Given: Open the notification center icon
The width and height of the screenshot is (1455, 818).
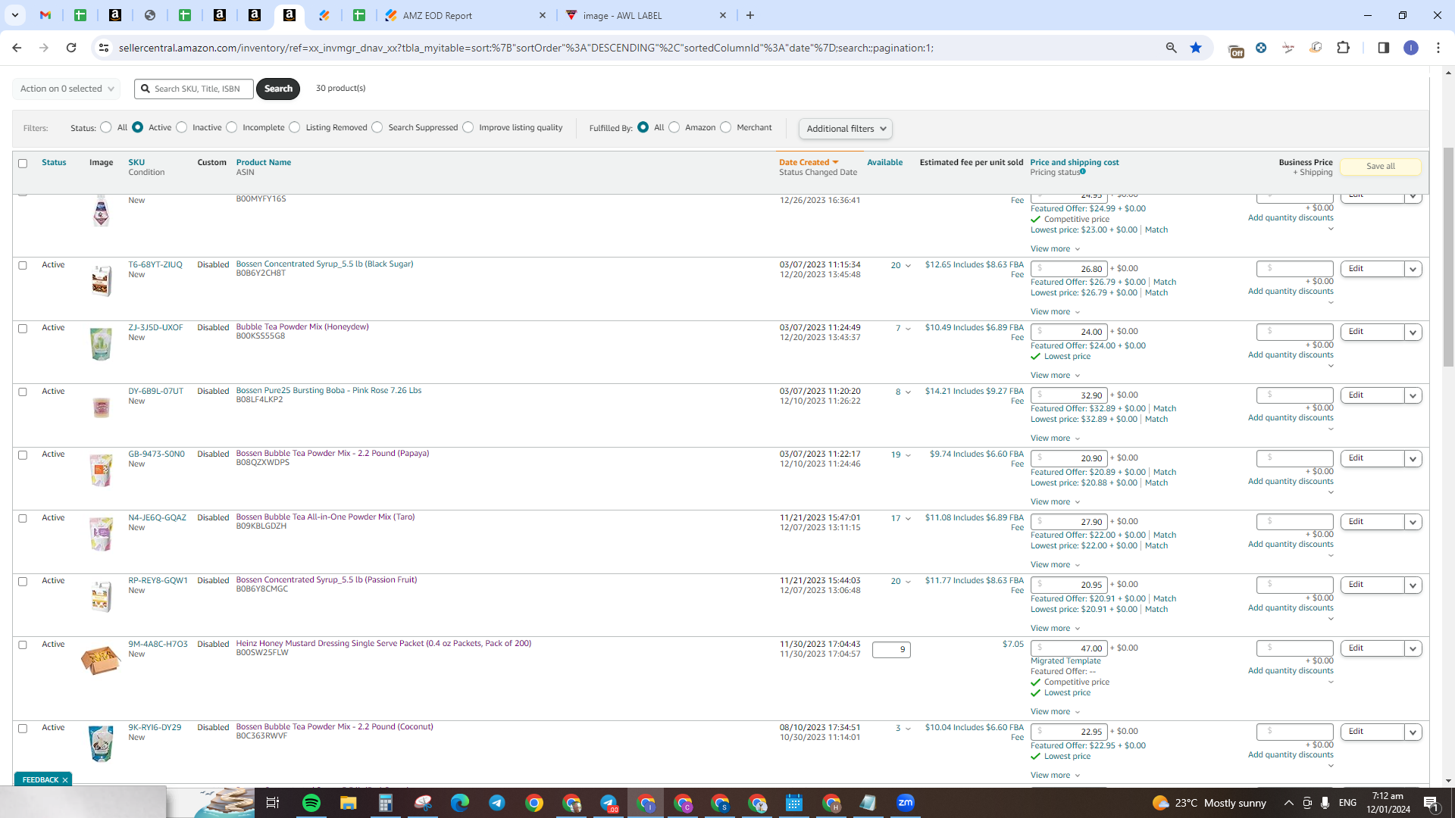Looking at the screenshot, I should (x=1431, y=803).
